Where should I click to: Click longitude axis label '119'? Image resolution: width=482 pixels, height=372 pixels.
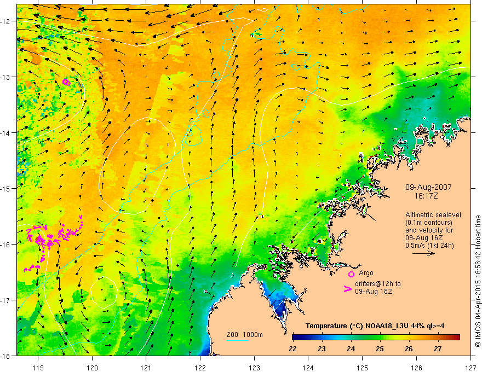[x=38, y=368]
